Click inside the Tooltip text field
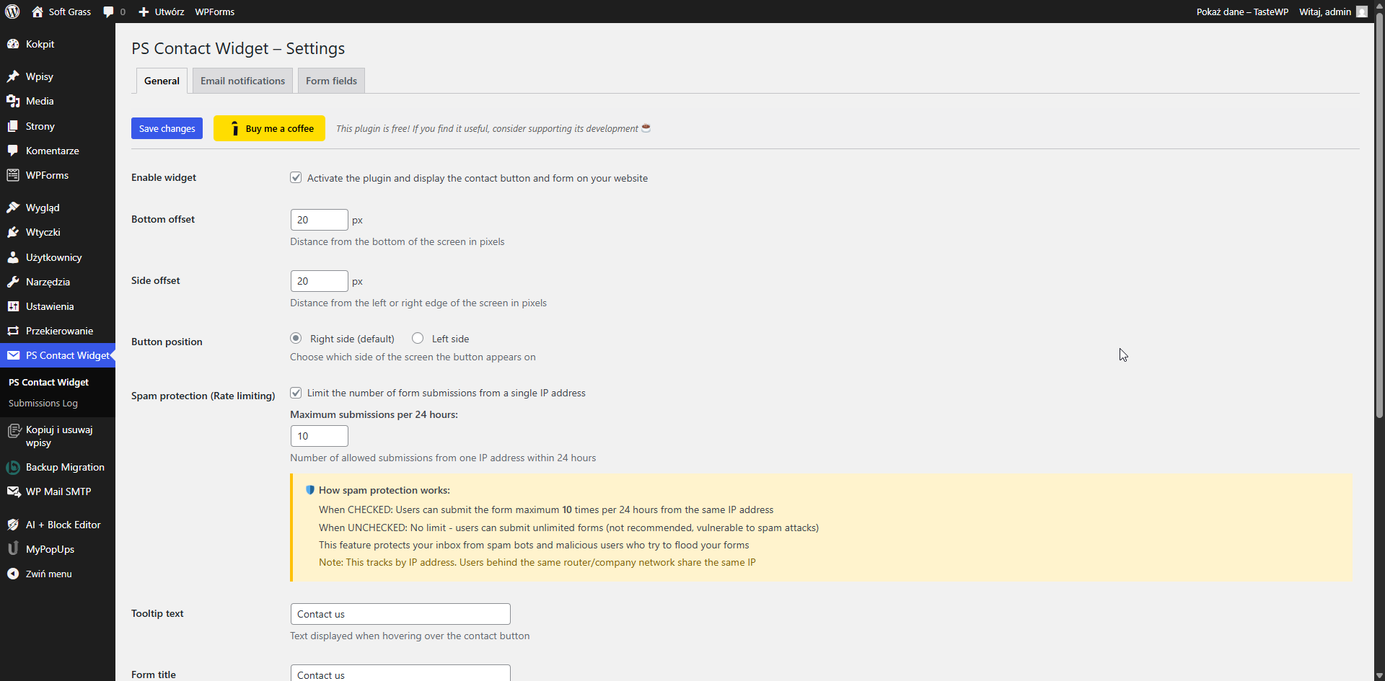This screenshot has width=1385, height=681. coord(400,614)
